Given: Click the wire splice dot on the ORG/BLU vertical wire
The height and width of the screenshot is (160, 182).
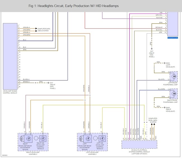Looking at the screenshot, I should 90,95.
